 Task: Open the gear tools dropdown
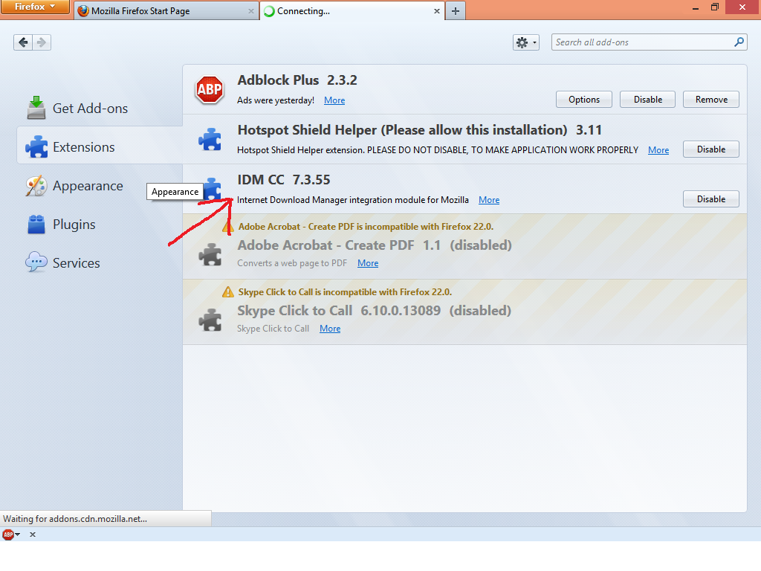(x=525, y=42)
